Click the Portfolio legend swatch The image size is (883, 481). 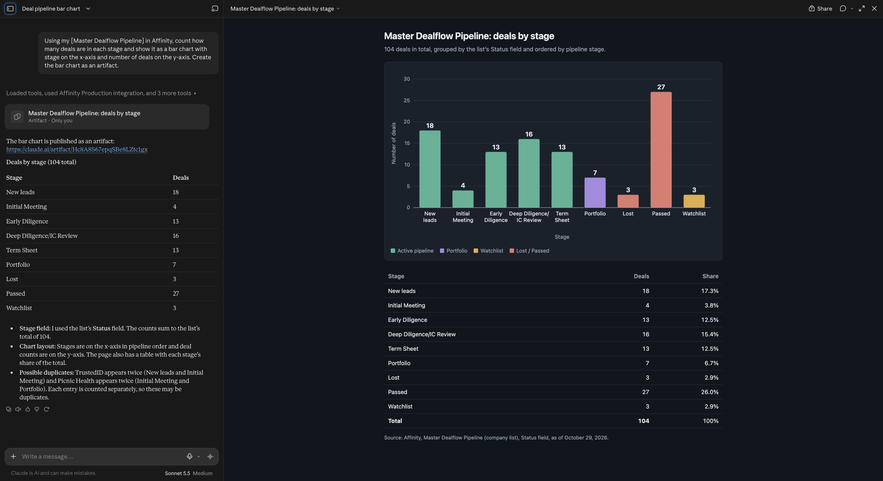(x=442, y=251)
